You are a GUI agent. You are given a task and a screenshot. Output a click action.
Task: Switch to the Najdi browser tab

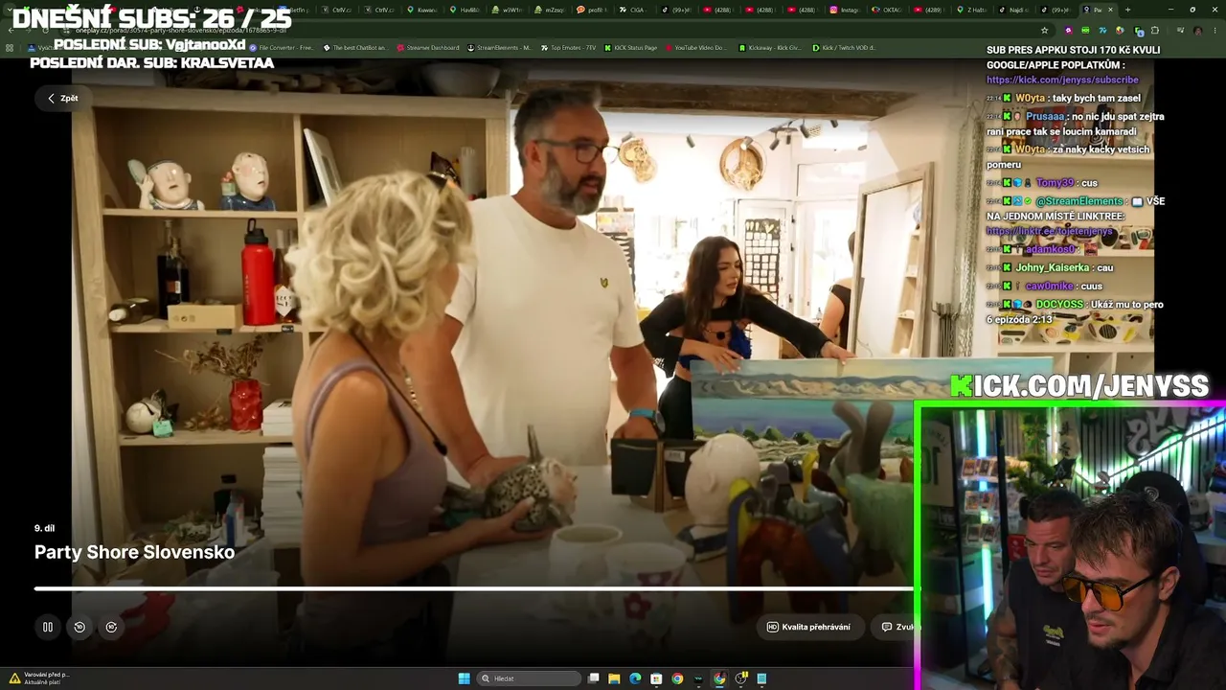pos(1013,10)
